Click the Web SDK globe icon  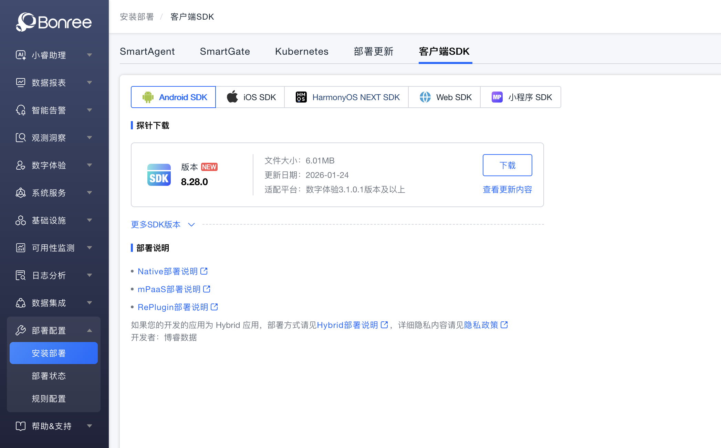click(425, 97)
